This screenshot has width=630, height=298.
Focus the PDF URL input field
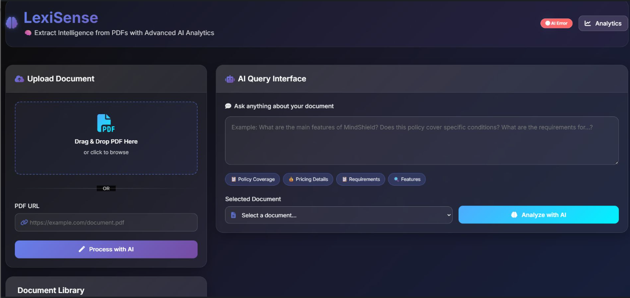click(110, 222)
